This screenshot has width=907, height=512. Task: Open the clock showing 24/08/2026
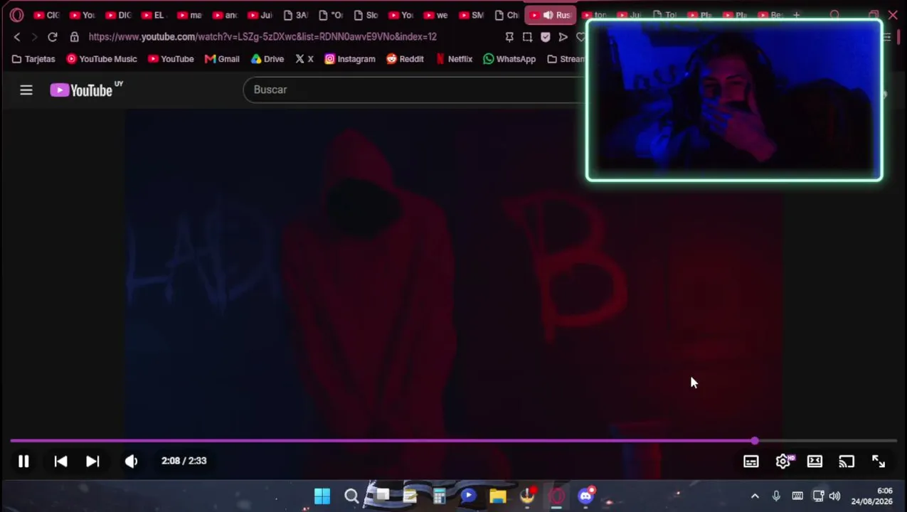(871, 496)
